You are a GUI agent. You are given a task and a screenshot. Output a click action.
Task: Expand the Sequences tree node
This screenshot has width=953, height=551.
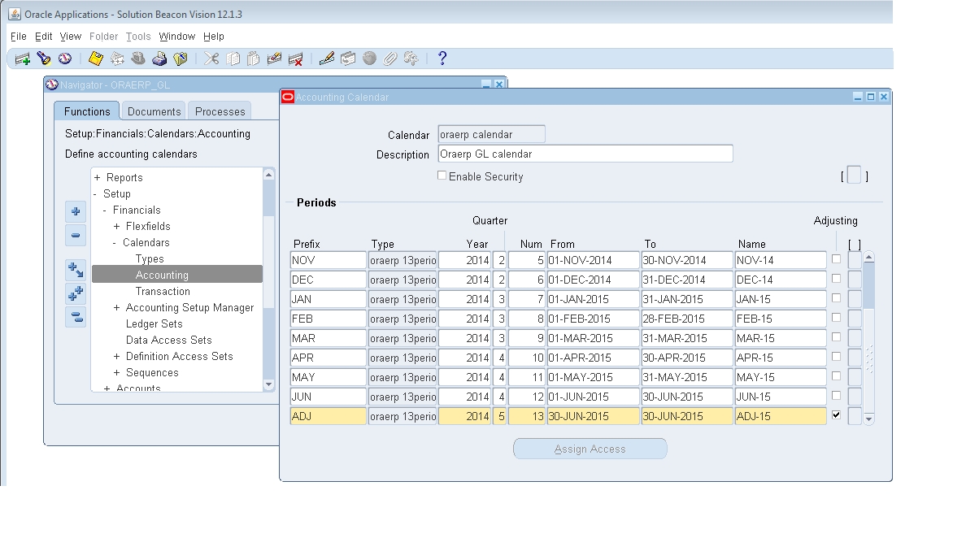(x=117, y=373)
